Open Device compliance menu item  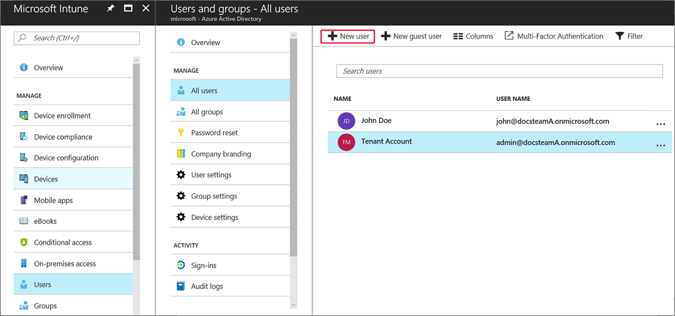click(73, 137)
